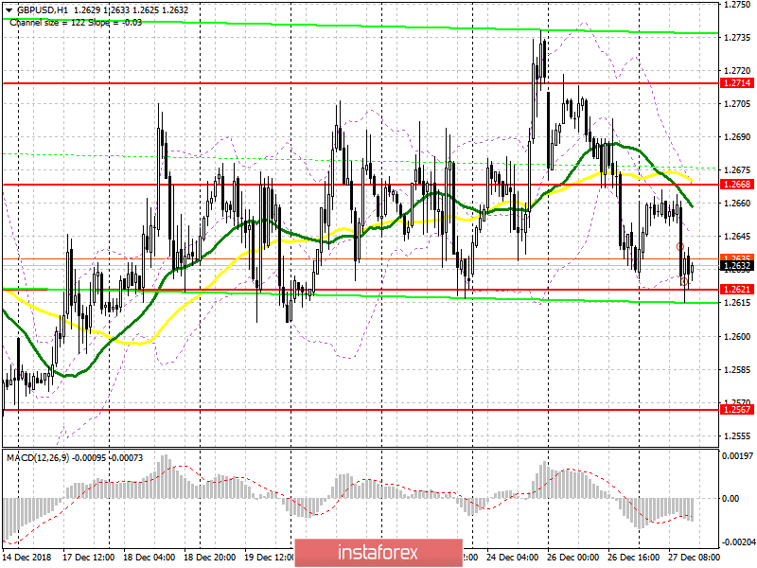Click the 18 Dec 20:00 time axis label
The image size is (757, 568).
(x=210, y=557)
